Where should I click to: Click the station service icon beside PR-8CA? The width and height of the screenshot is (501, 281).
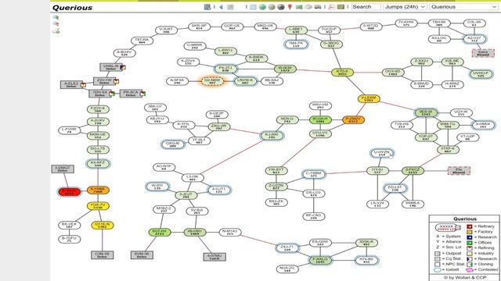click(x=142, y=94)
